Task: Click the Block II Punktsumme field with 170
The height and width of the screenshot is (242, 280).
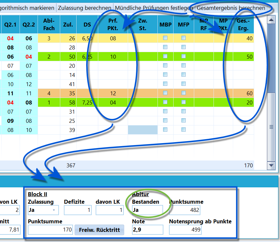Action: (50, 230)
